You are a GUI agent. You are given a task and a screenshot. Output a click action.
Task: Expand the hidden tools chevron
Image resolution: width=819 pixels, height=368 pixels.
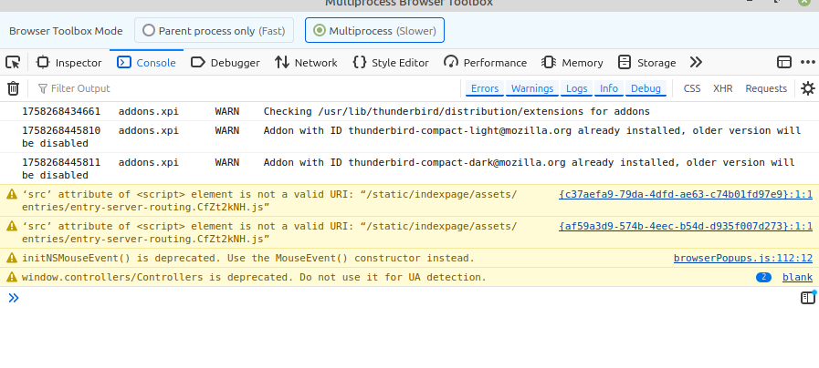pos(696,63)
